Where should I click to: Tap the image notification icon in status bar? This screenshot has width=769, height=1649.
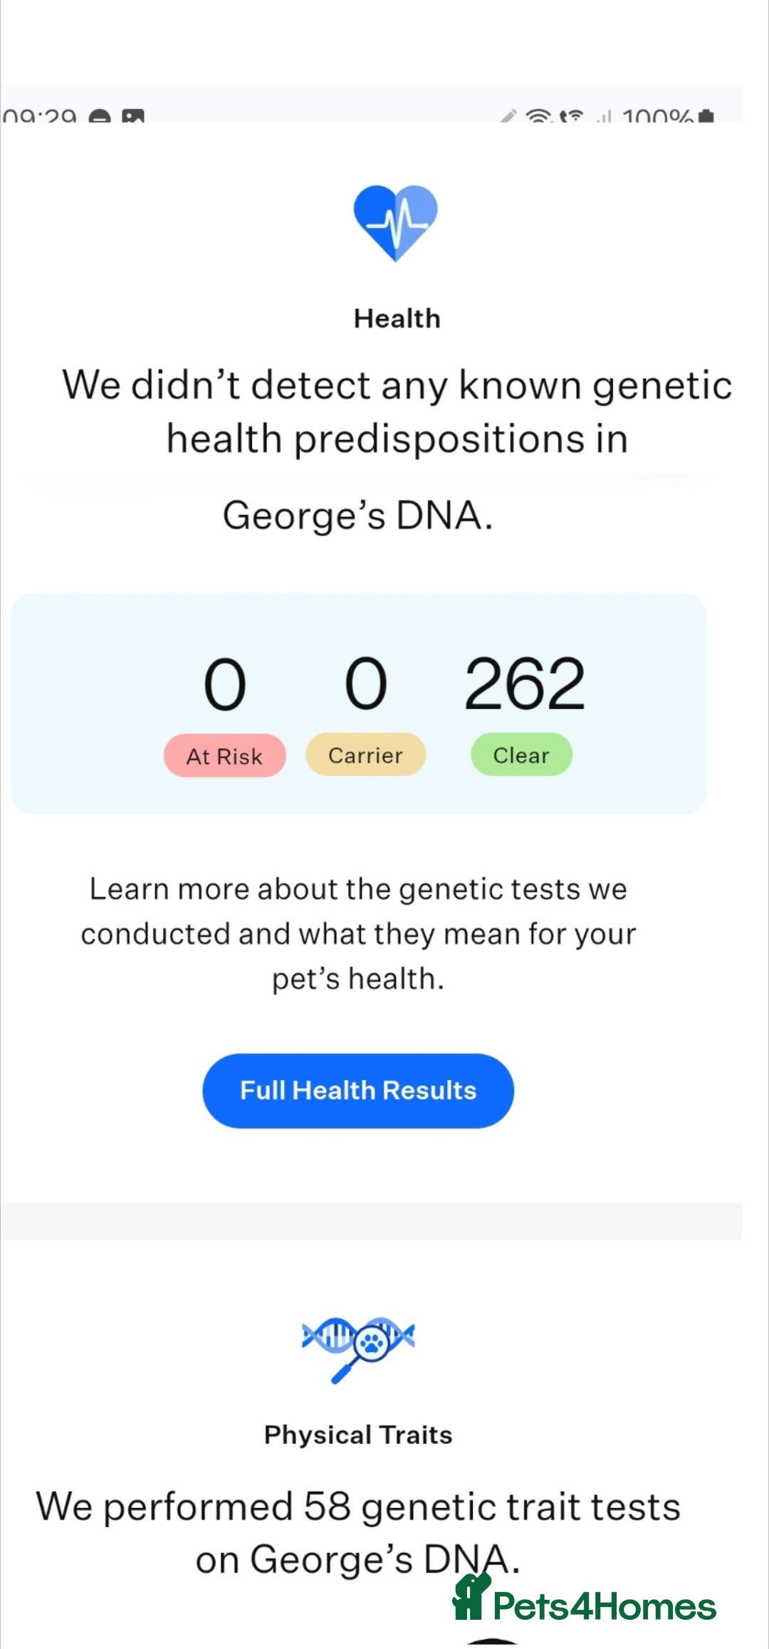[x=133, y=115]
